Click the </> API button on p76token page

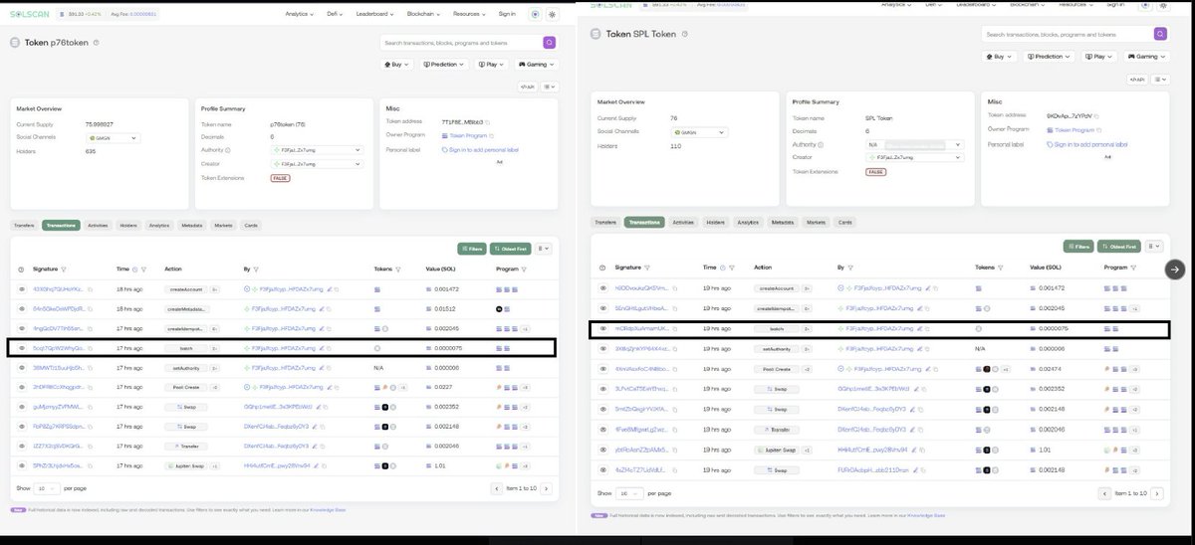528,87
